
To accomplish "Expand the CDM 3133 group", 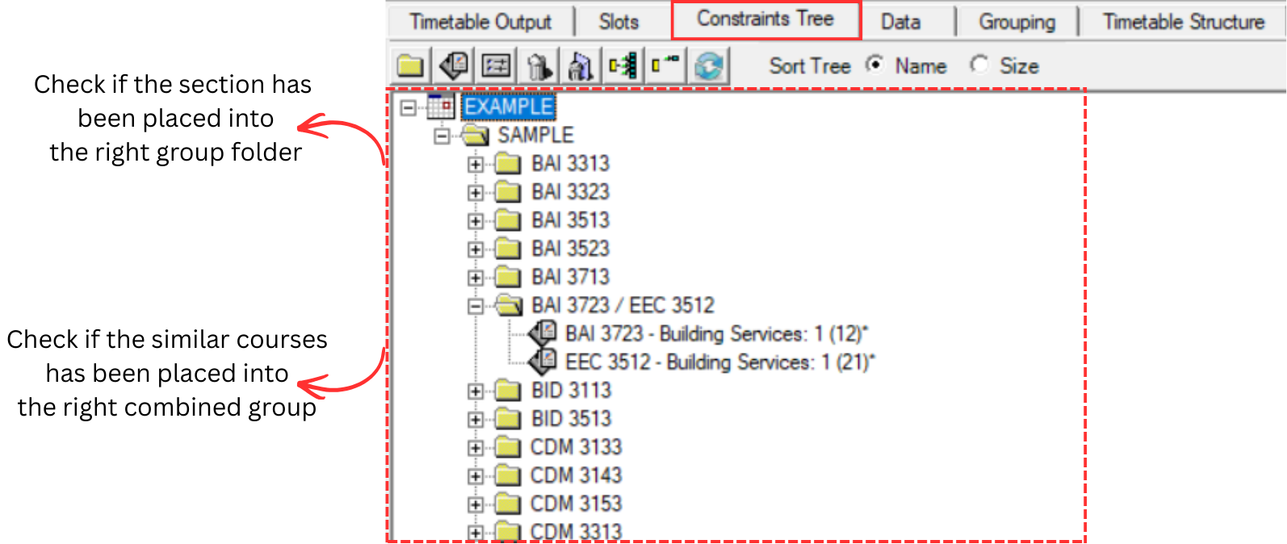I will [x=476, y=448].
